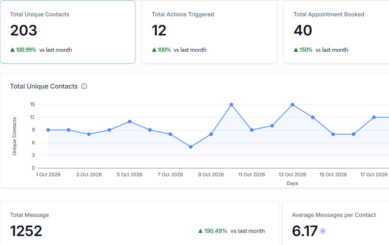Click the "6.17" average messages value
Viewport: 389px width, 245px height.
tap(305, 231)
